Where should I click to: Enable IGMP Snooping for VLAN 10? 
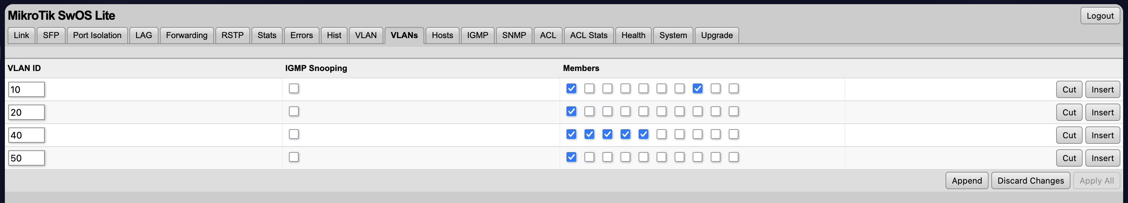293,89
